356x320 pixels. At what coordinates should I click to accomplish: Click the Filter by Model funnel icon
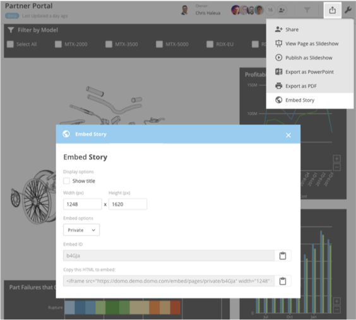11,30
